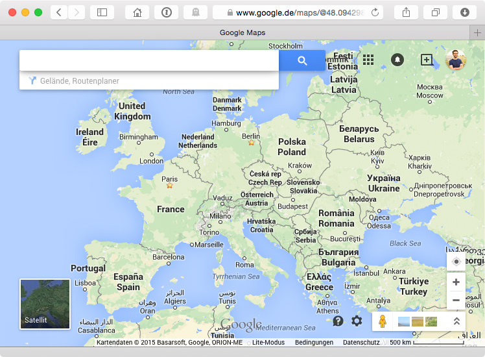
Task: Open a new tab with plus
Action: pyautogui.click(x=477, y=32)
